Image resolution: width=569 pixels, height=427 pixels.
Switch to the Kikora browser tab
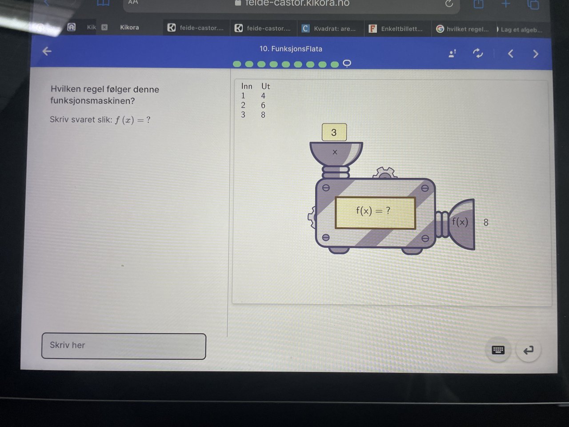[x=129, y=27]
